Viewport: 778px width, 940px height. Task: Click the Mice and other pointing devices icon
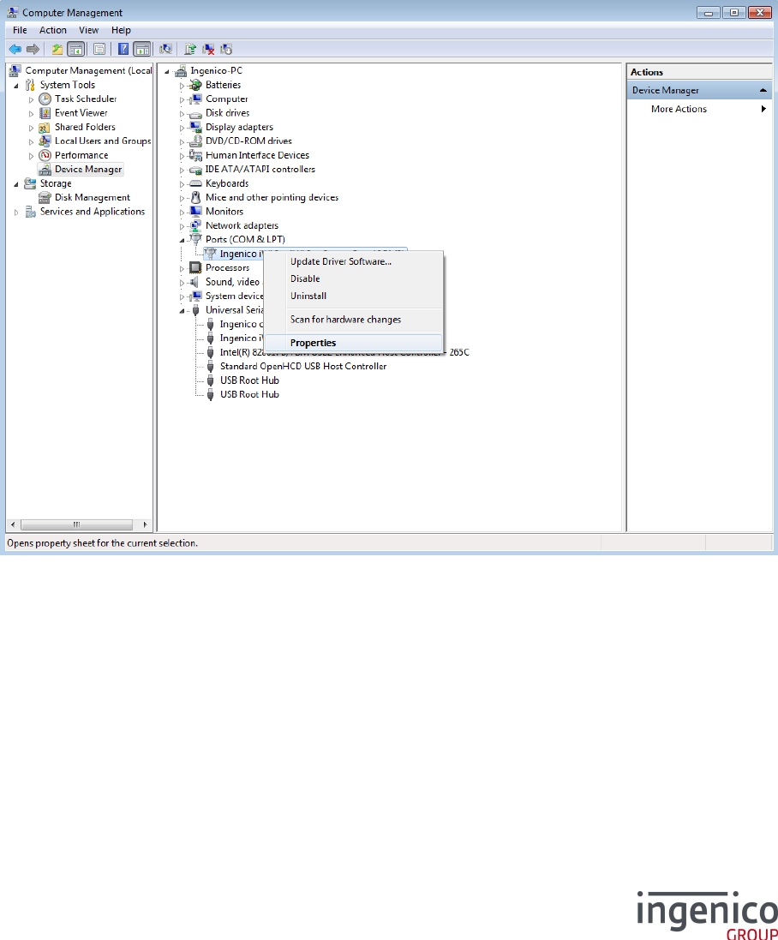point(195,197)
